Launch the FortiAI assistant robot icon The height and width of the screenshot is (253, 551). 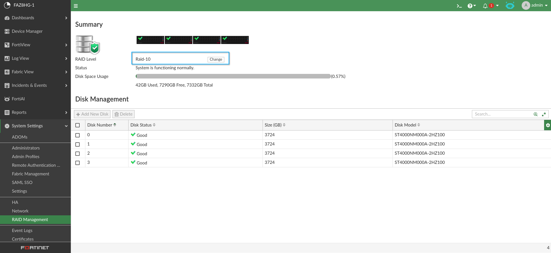(x=510, y=6)
